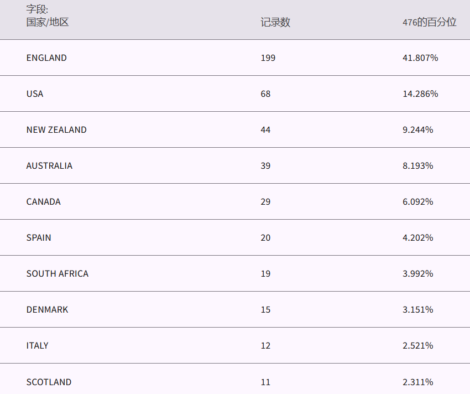Select the ENGLAND country entry

tap(46, 58)
